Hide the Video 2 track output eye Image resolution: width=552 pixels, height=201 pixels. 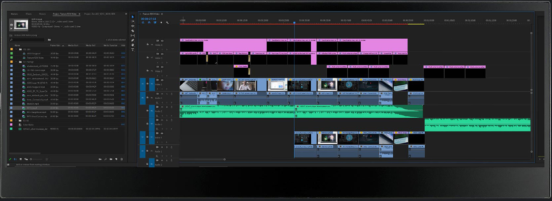pyautogui.click(x=162, y=67)
